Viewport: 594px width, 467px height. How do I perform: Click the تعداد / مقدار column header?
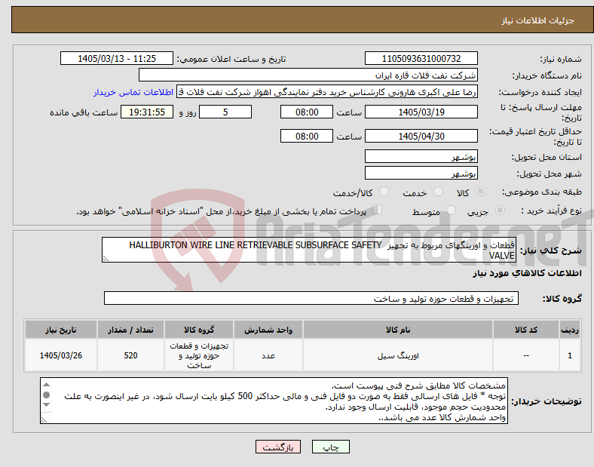130,330
